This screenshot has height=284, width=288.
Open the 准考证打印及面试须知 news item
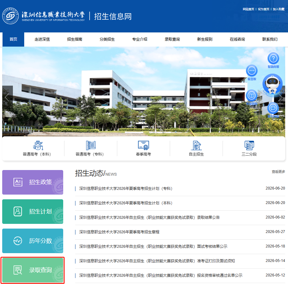tap(157, 261)
